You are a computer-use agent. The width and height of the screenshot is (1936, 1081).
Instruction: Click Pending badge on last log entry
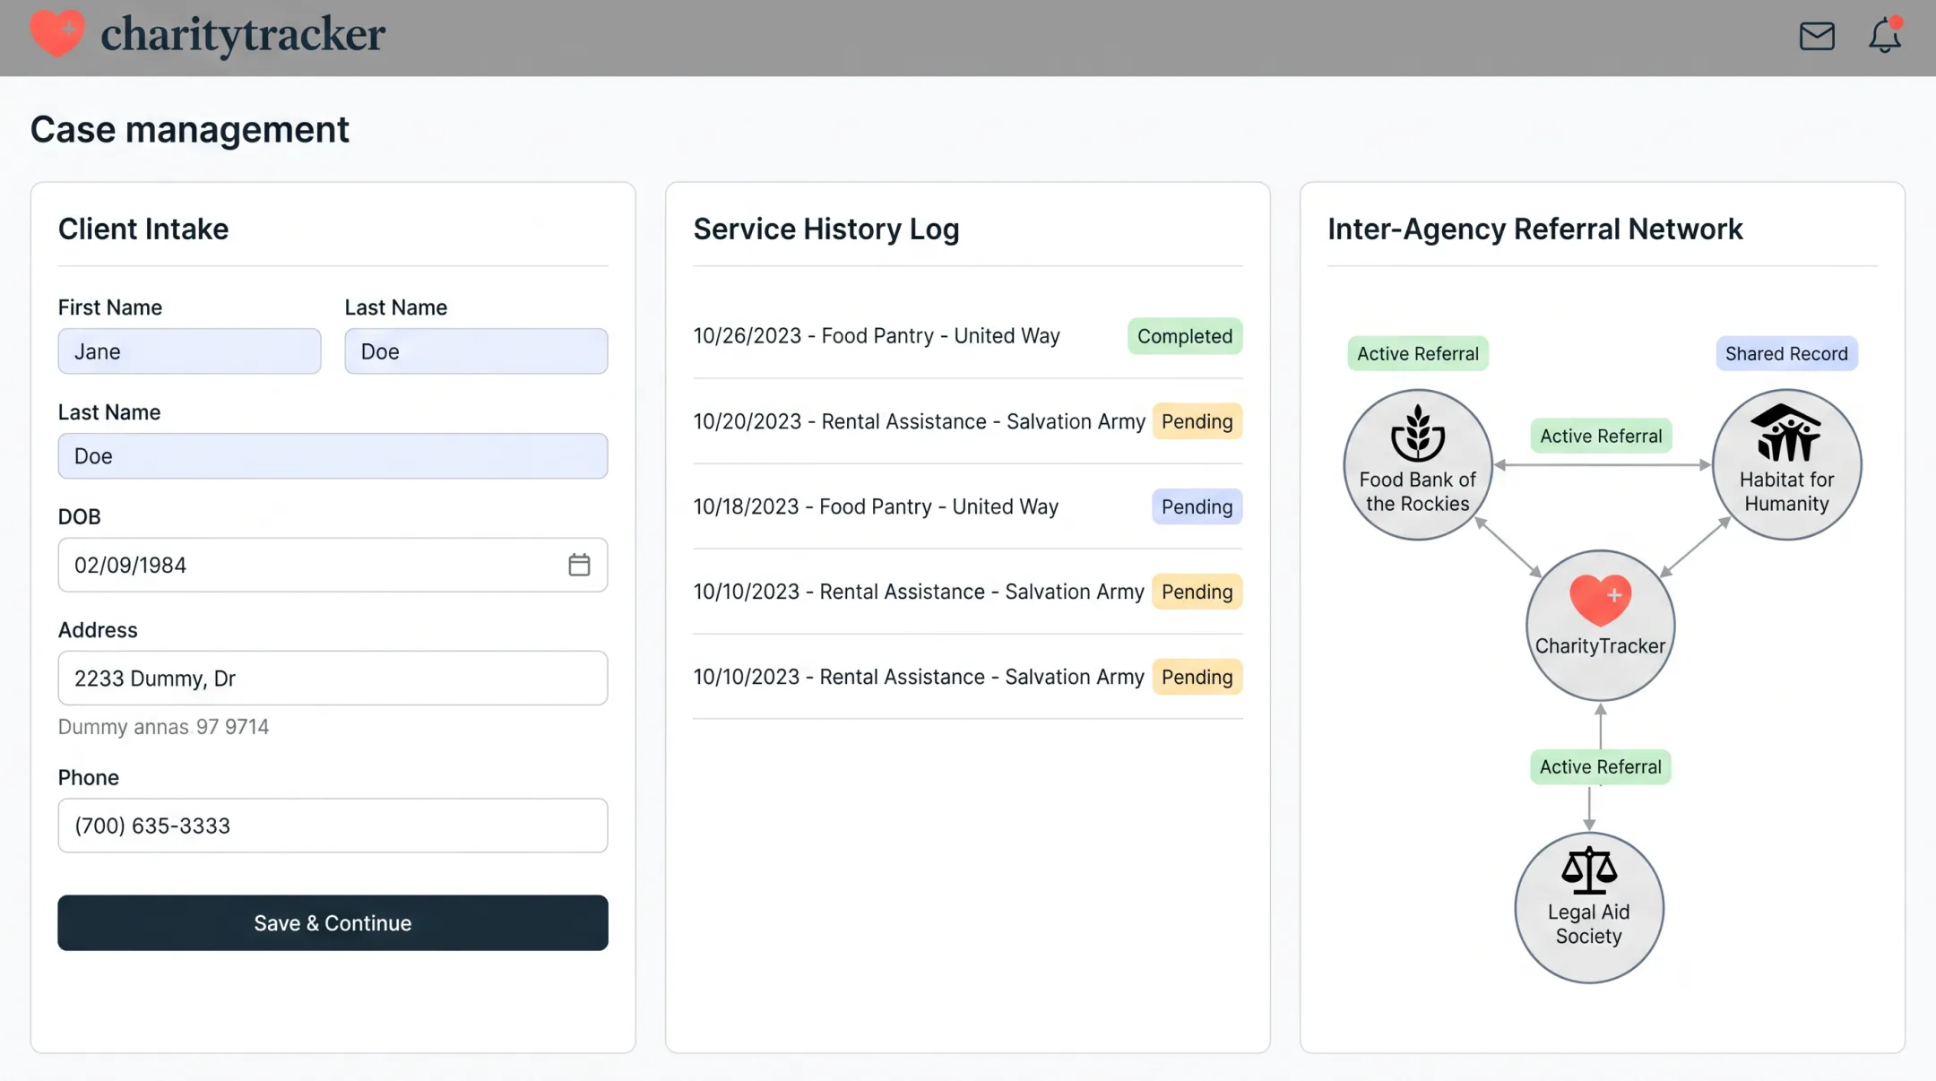[x=1197, y=677]
